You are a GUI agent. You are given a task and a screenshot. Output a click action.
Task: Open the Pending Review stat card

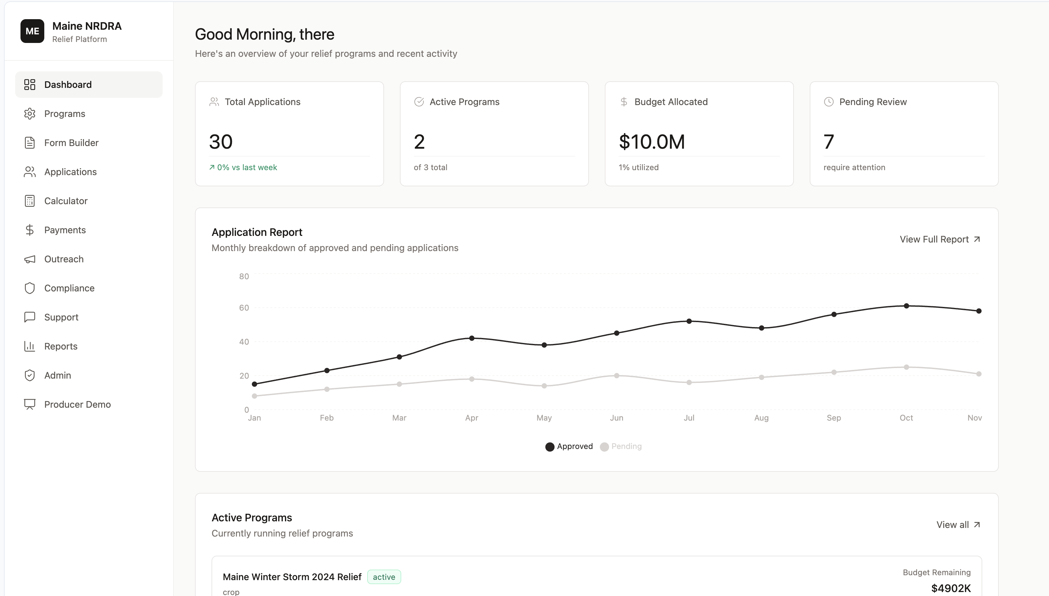[904, 134]
